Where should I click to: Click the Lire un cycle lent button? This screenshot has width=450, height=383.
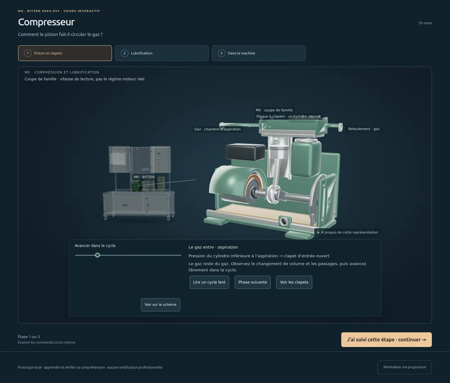click(x=209, y=282)
